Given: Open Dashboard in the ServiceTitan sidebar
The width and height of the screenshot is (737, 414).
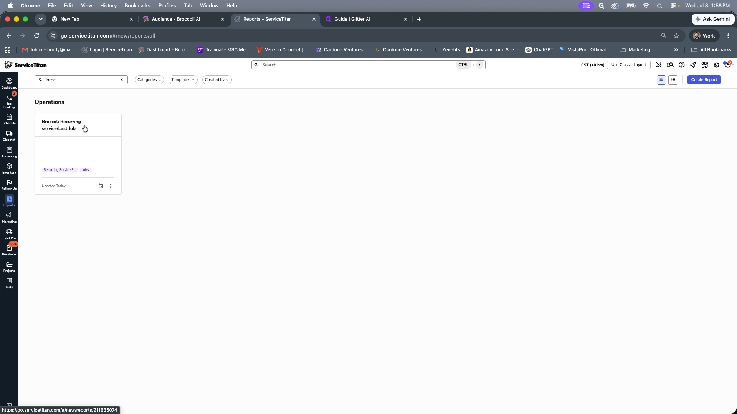Looking at the screenshot, I should (9, 83).
